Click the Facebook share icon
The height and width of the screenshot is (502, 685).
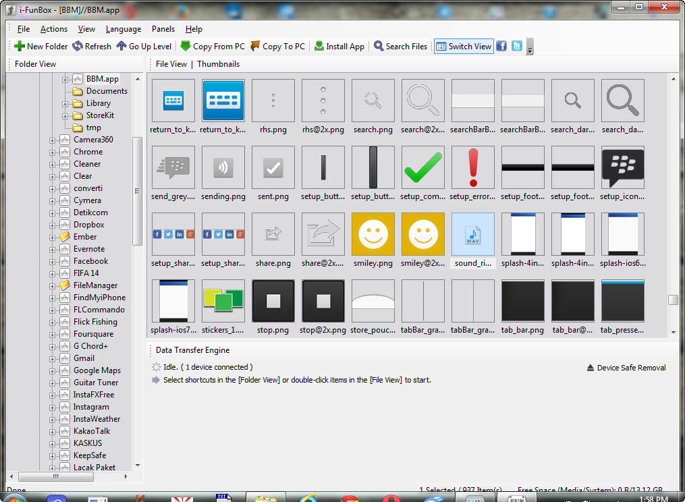501,46
